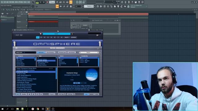Click the Shuffle button
The height and width of the screenshot is (111, 198).
(24, 94)
